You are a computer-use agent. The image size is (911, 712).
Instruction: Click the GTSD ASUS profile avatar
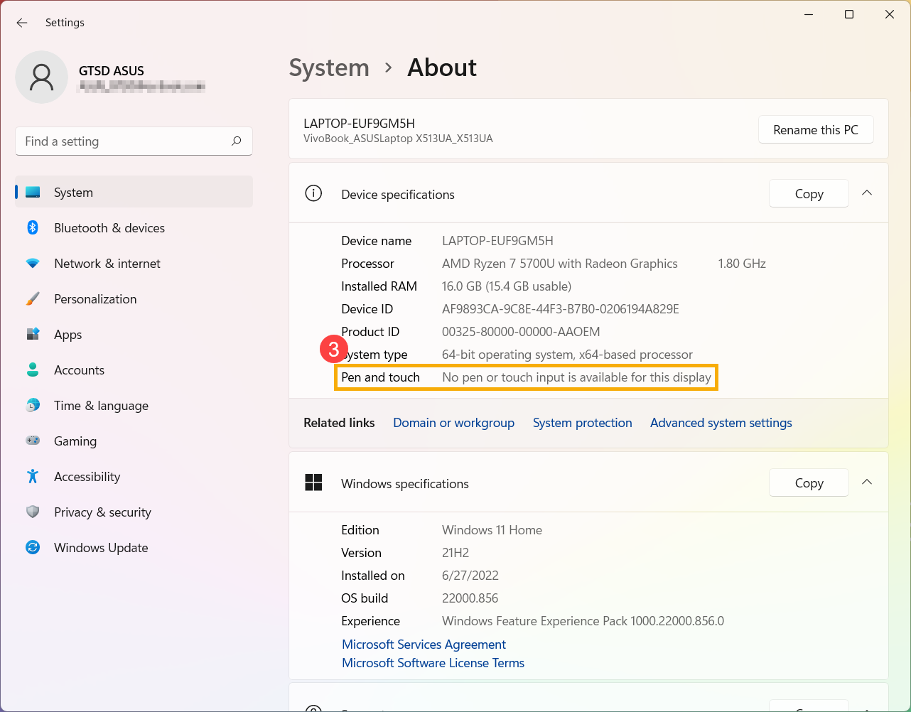point(42,77)
